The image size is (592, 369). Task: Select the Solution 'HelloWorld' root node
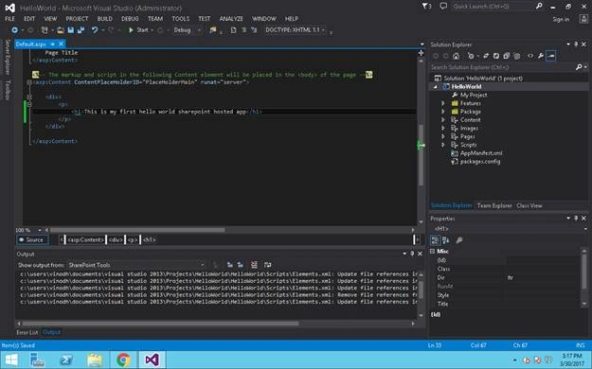coord(483,79)
